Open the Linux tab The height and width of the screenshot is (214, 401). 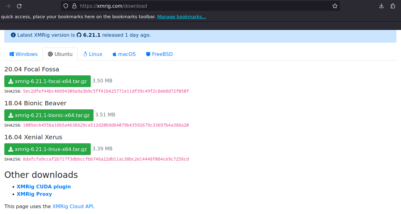pyautogui.click(x=92, y=54)
